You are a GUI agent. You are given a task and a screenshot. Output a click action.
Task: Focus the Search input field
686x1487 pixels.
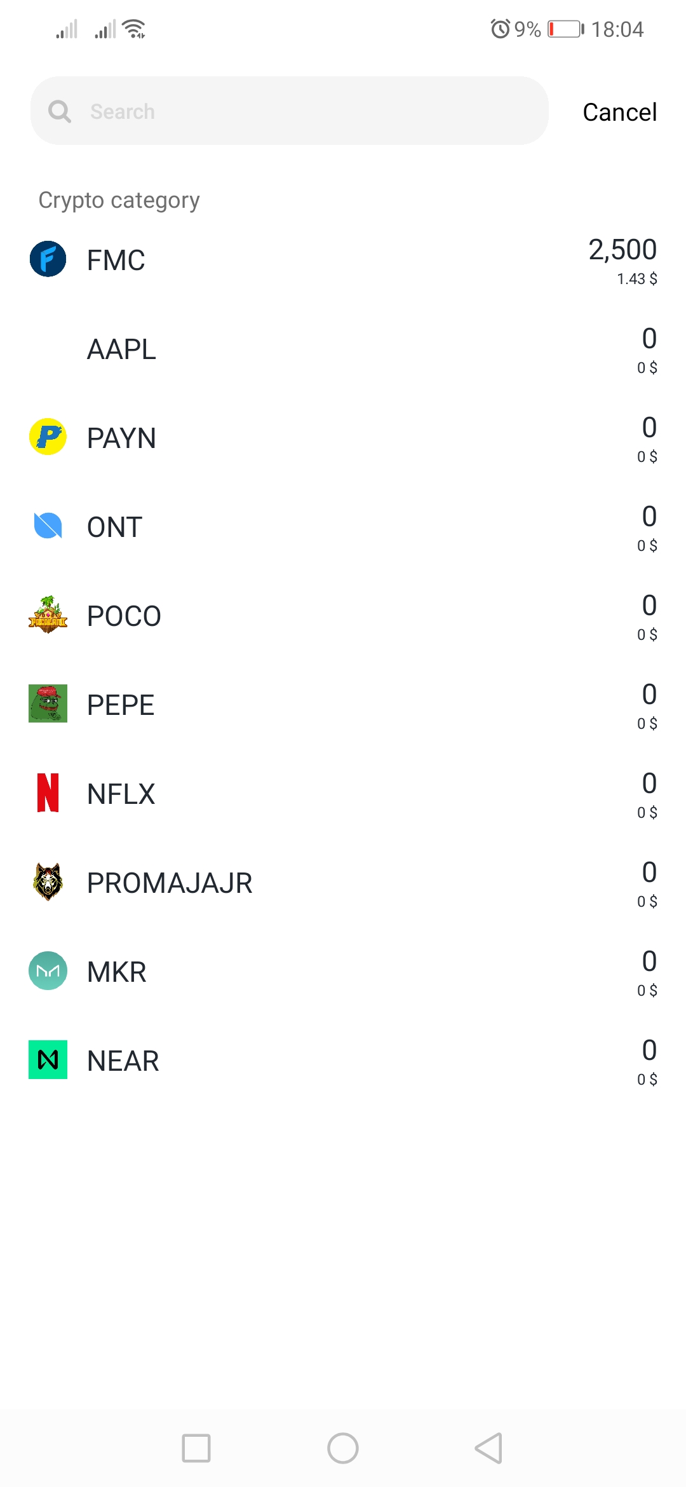pyautogui.click(x=305, y=111)
